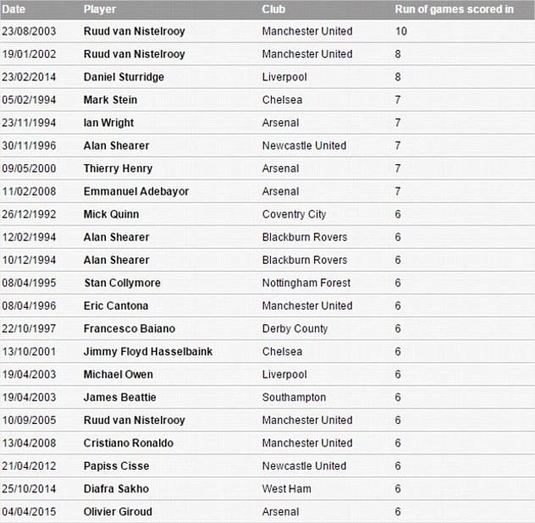Click the Player column header
The image size is (535, 523).
coord(100,9)
